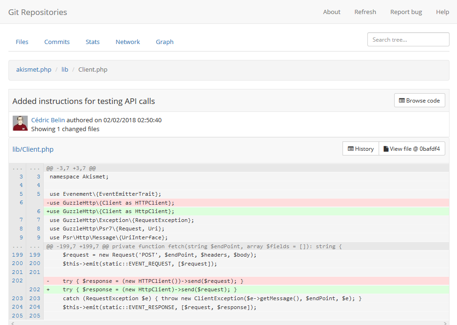Open Help from the top navigation

coord(442,12)
